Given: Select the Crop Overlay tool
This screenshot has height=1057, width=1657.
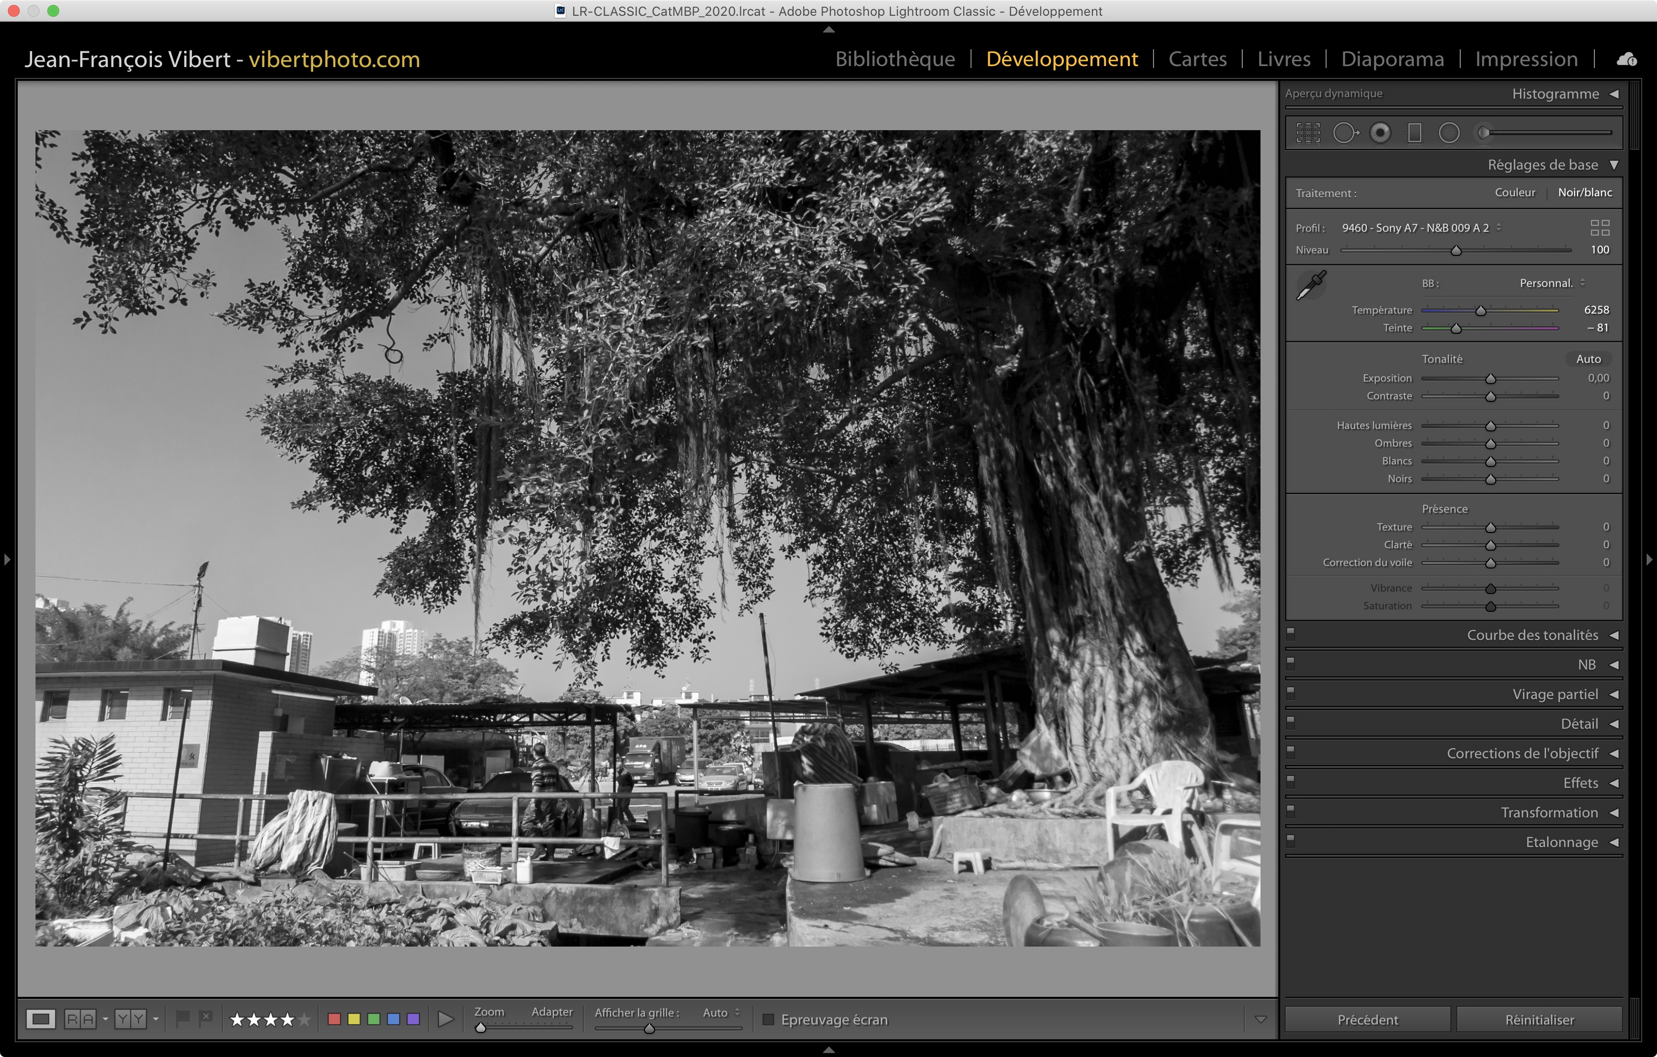Looking at the screenshot, I should [1307, 133].
